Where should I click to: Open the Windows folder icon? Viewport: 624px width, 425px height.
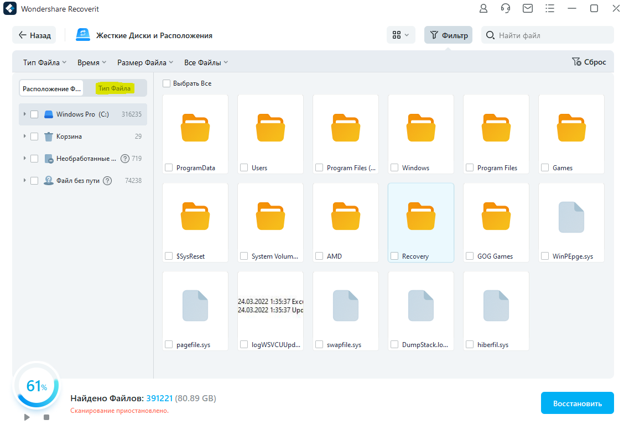[420, 128]
